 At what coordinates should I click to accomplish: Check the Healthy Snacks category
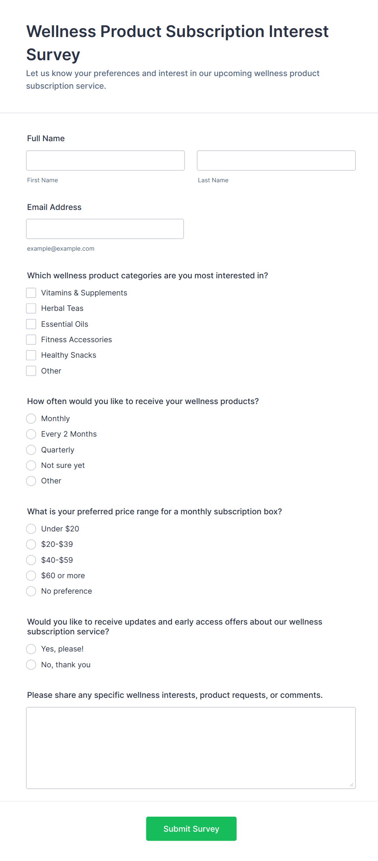point(31,355)
